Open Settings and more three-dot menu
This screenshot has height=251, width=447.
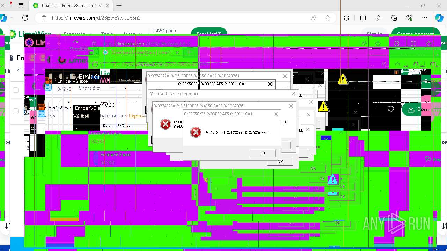click(x=425, y=18)
